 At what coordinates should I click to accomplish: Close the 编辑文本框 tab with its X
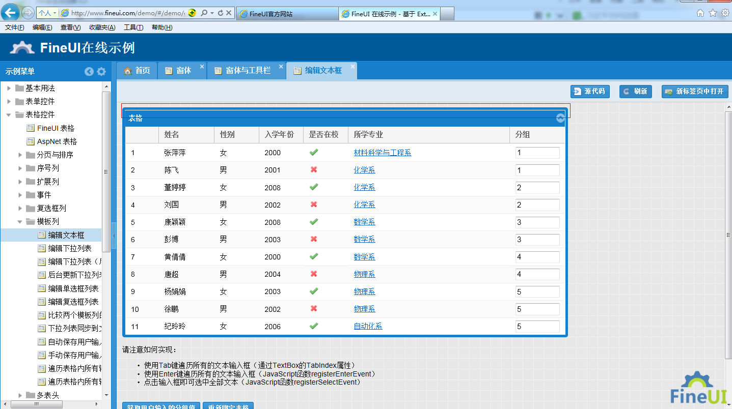pyautogui.click(x=351, y=66)
